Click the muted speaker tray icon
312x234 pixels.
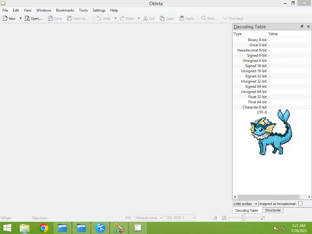[x=276, y=229]
